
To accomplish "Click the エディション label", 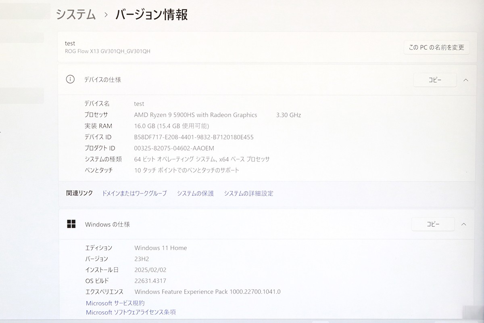I will tap(98, 248).
